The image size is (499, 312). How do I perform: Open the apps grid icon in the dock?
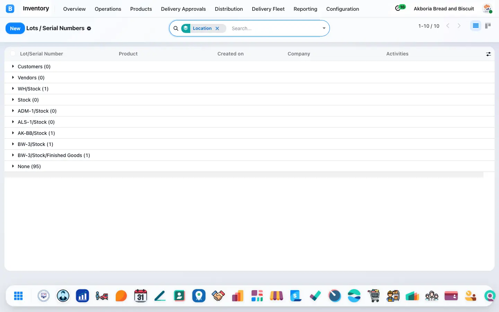(x=18, y=296)
